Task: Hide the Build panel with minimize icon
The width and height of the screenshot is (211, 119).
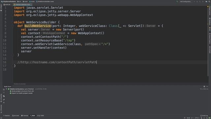Action: (x=207, y=87)
